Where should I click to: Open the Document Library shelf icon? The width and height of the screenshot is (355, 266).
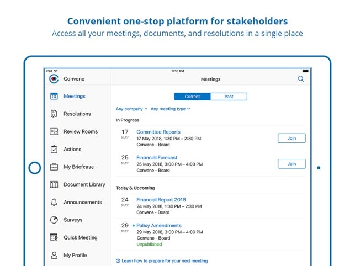54,184
